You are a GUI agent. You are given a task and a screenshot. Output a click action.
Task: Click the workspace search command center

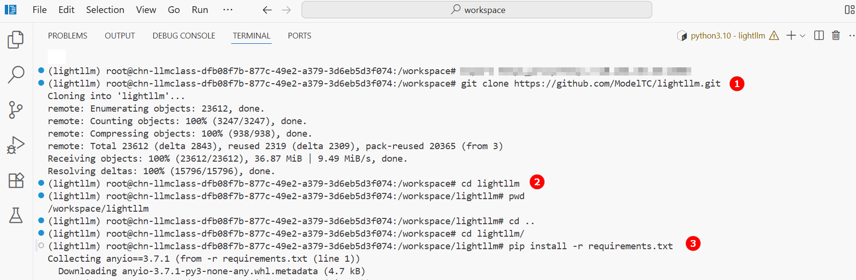pyautogui.click(x=476, y=10)
